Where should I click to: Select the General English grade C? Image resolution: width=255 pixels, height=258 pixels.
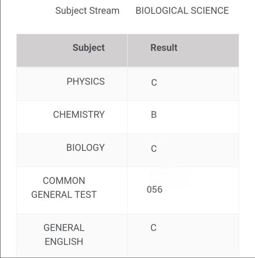pyautogui.click(x=154, y=228)
